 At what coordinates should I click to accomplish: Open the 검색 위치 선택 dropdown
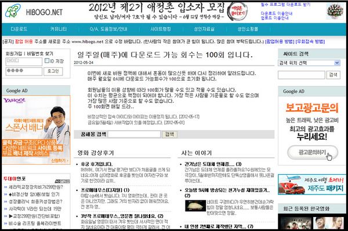[309, 63]
